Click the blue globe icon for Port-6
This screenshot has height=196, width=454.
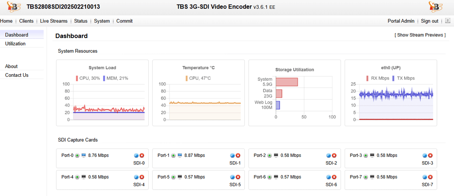[x=329, y=177]
